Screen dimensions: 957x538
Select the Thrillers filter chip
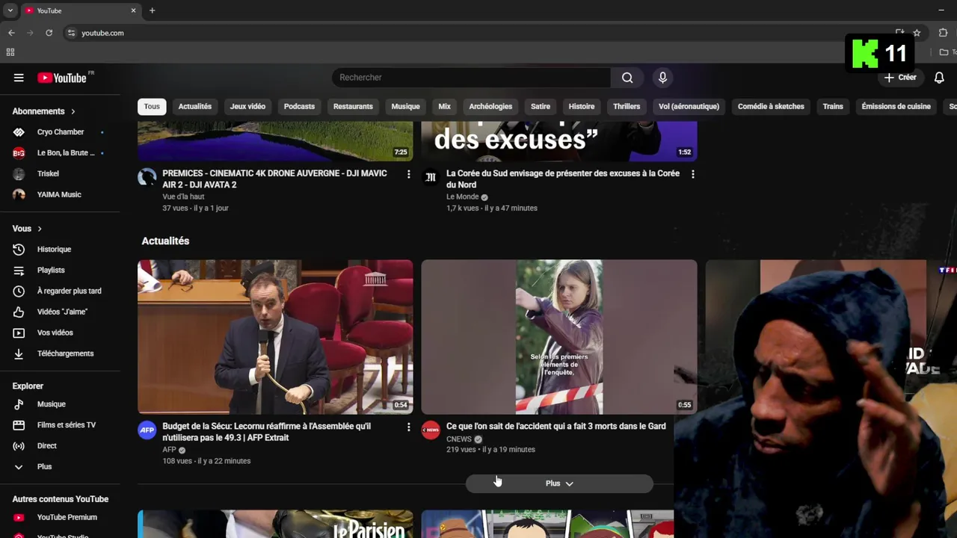point(627,106)
